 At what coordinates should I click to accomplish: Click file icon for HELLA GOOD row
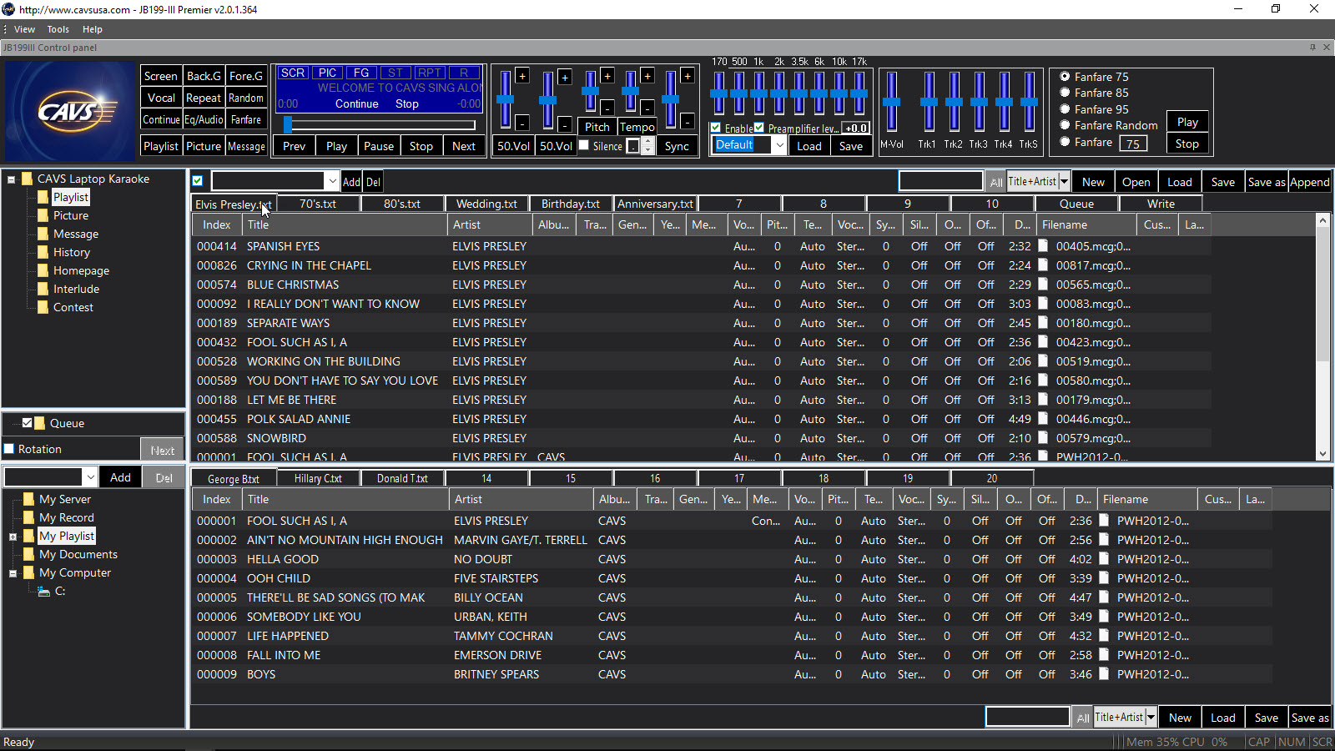(1104, 559)
